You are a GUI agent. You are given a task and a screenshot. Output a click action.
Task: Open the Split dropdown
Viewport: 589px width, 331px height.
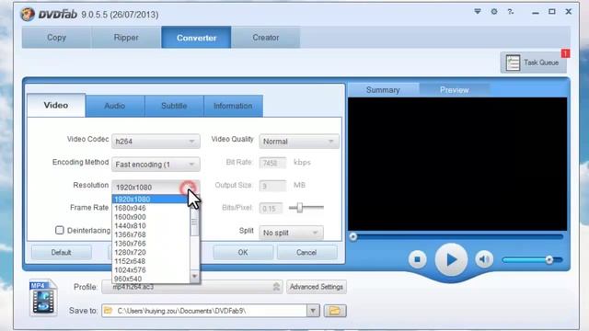[291, 233]
